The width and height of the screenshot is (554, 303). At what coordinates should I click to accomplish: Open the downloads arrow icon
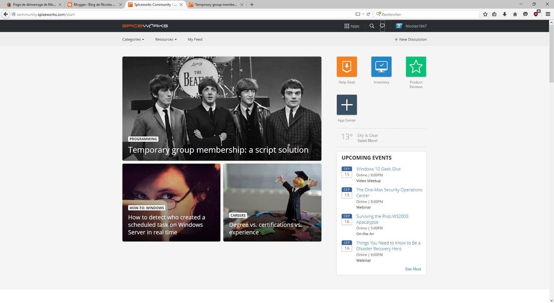click(x=504, y=14)
